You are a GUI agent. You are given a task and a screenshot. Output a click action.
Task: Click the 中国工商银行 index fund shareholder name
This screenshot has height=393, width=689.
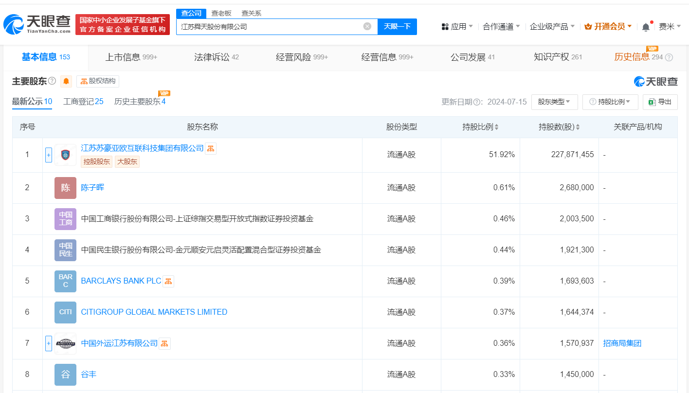tap(197, 219)
